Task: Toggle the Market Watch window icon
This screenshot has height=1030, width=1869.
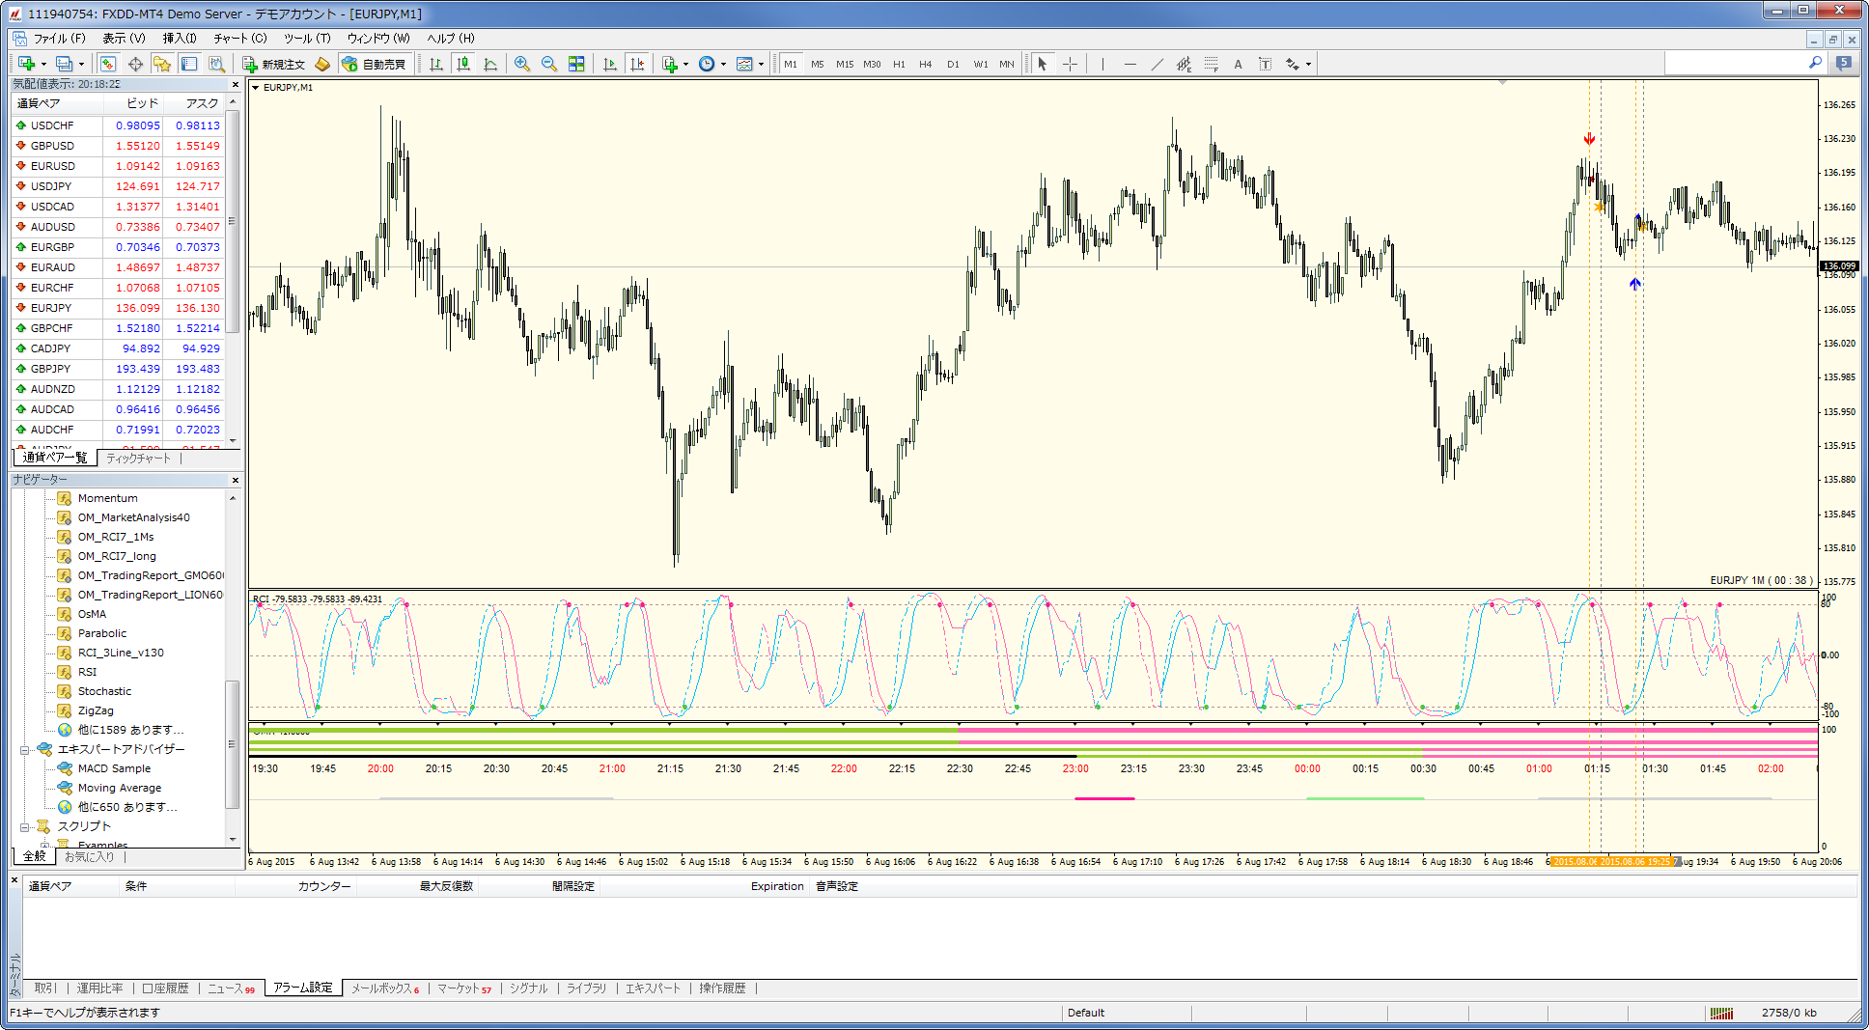Action: pos(108,64)
